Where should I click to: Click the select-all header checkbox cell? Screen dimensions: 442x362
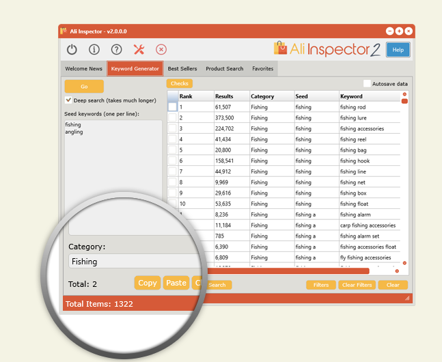[173, 96]
